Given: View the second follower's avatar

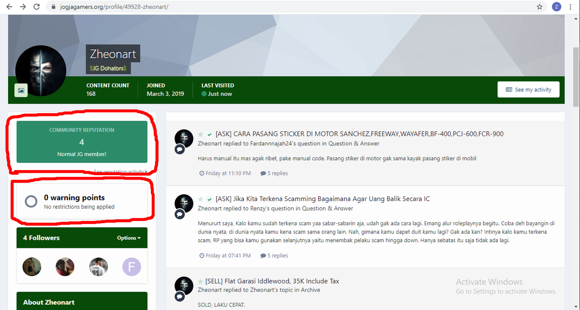Looking at the screenshot, I should [x=65, y=267].
